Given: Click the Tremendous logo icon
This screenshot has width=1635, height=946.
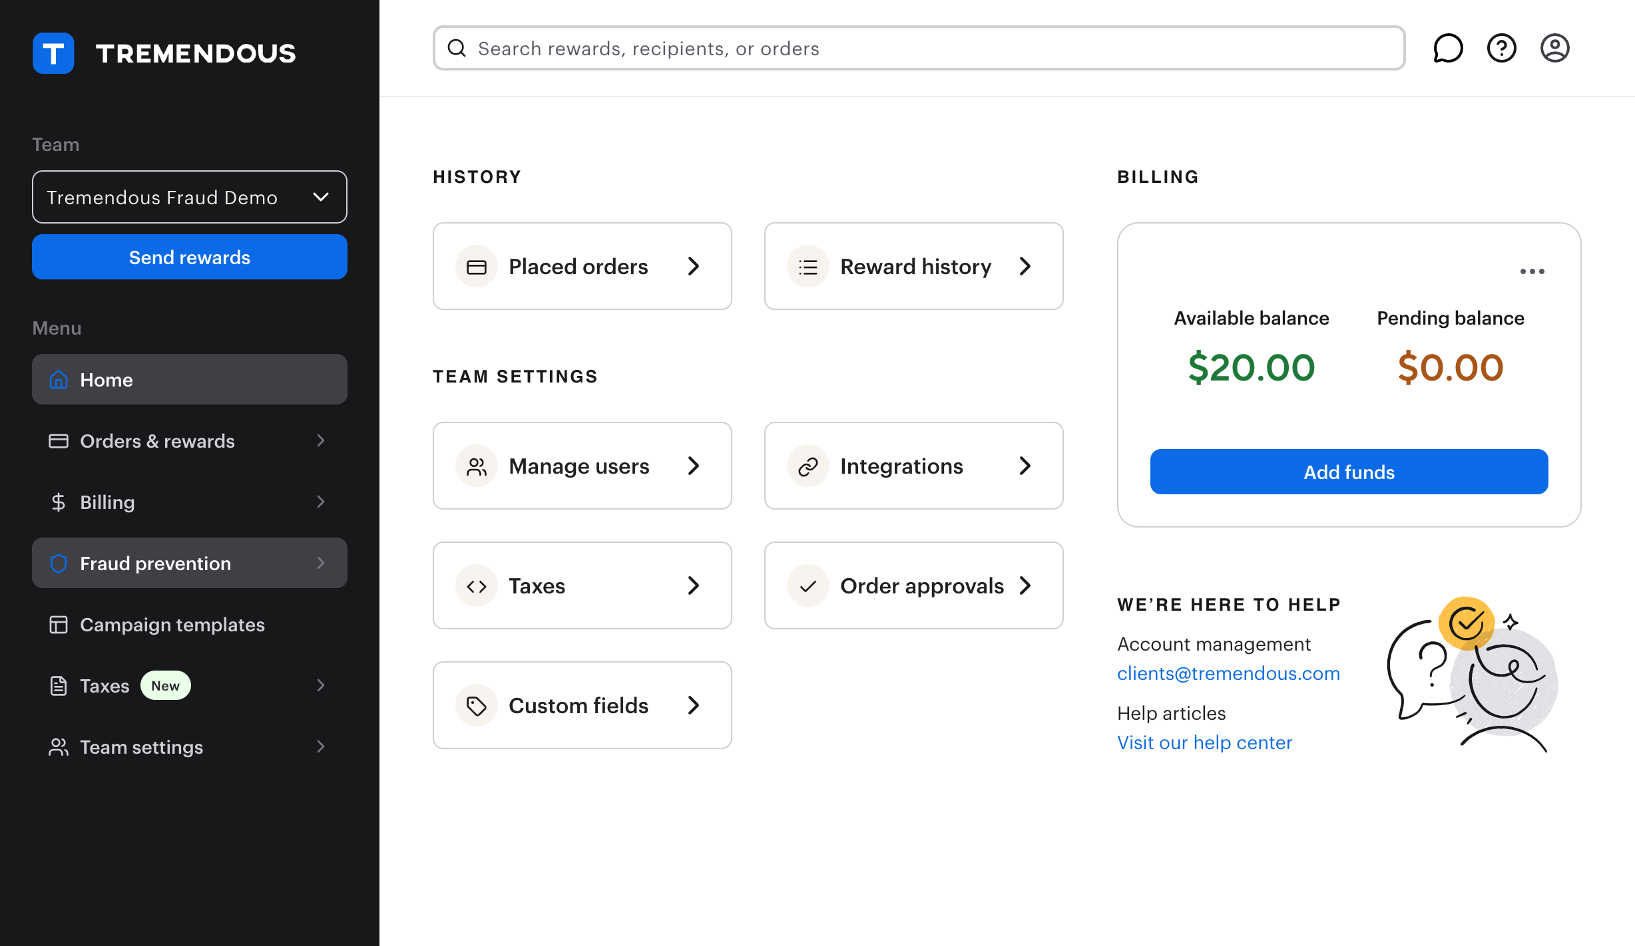Looking at the screenshot, I should coord(53,53).
